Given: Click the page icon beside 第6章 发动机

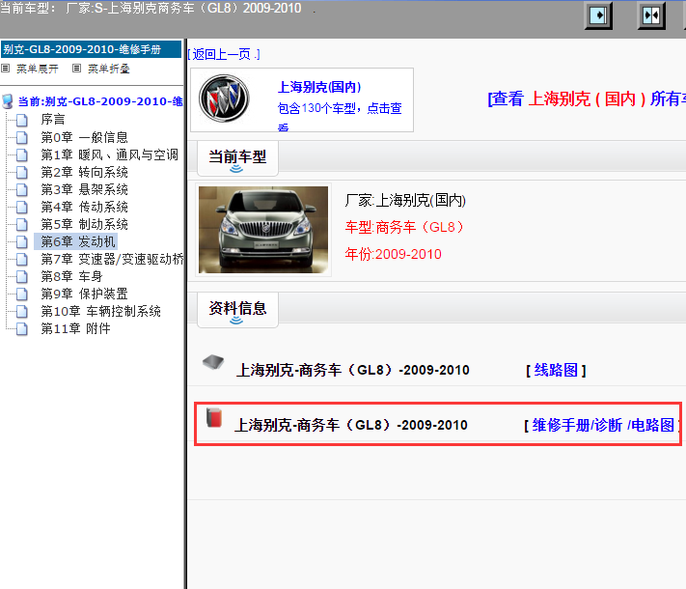Looking at the screenshot, I should click(x=22, y=241).
